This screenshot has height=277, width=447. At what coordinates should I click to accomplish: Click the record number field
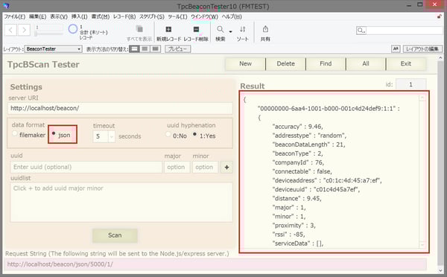pos(48,28)
